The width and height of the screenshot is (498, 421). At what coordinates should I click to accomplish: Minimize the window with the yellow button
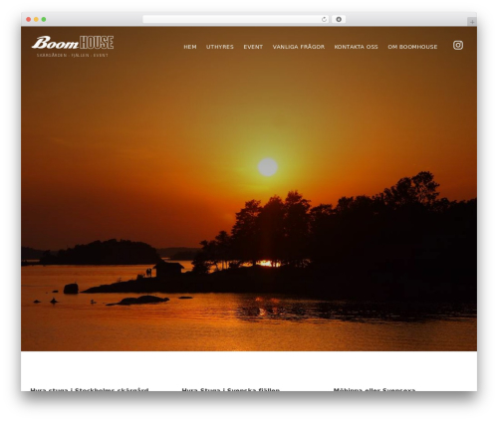pos(36,20)
